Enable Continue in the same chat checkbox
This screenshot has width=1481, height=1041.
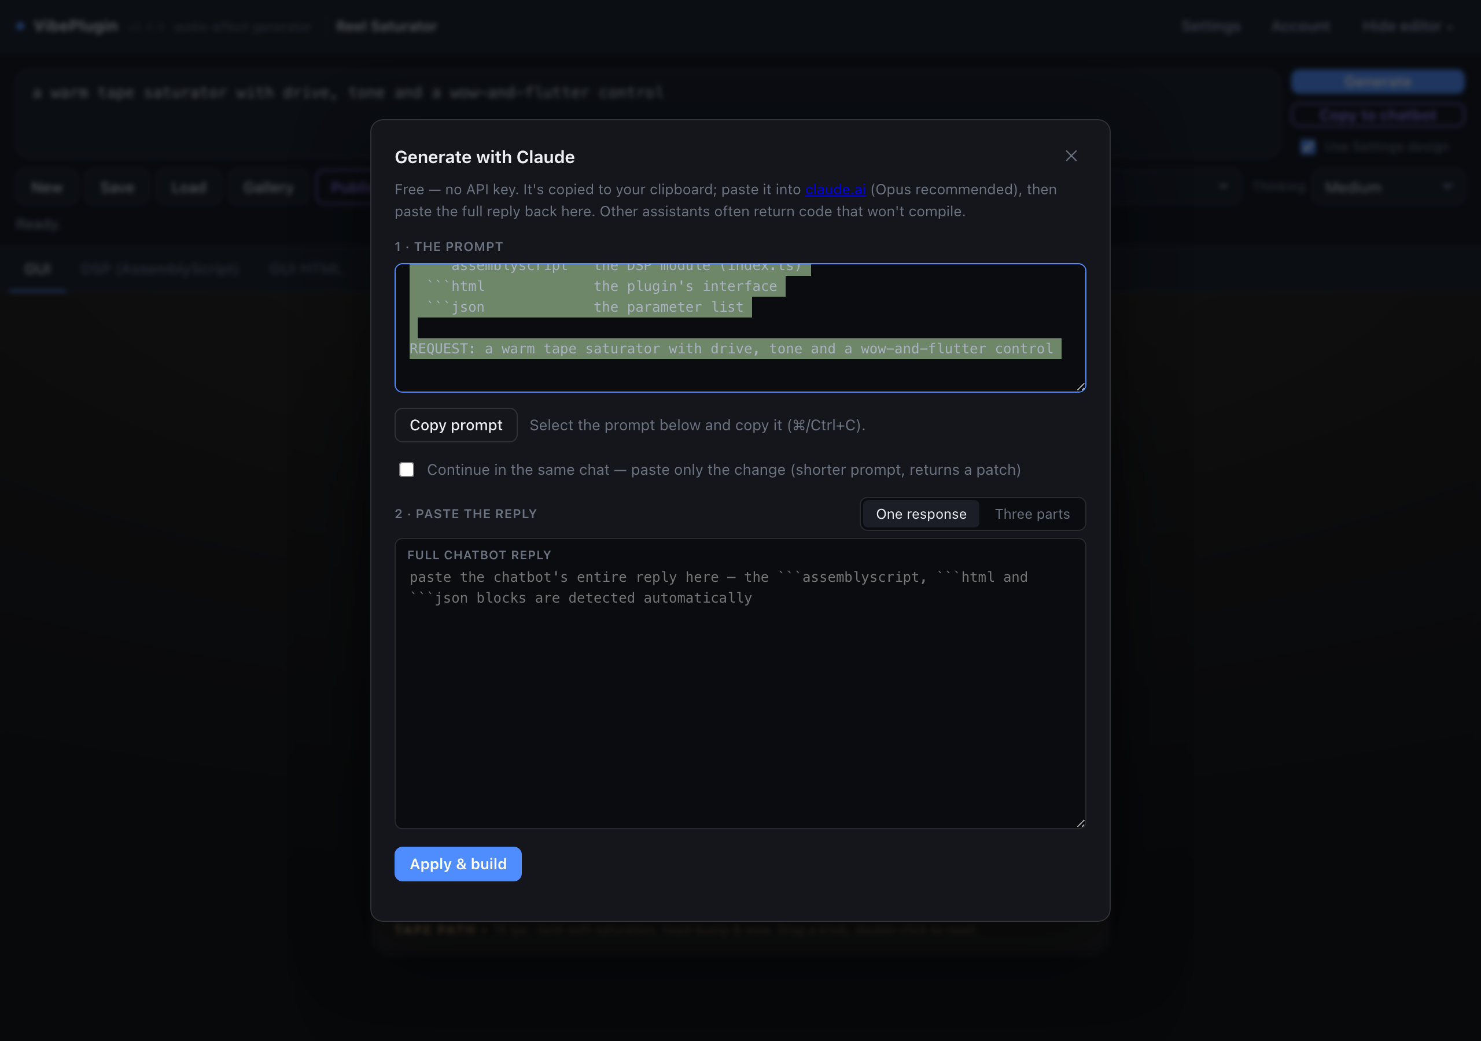406,470
